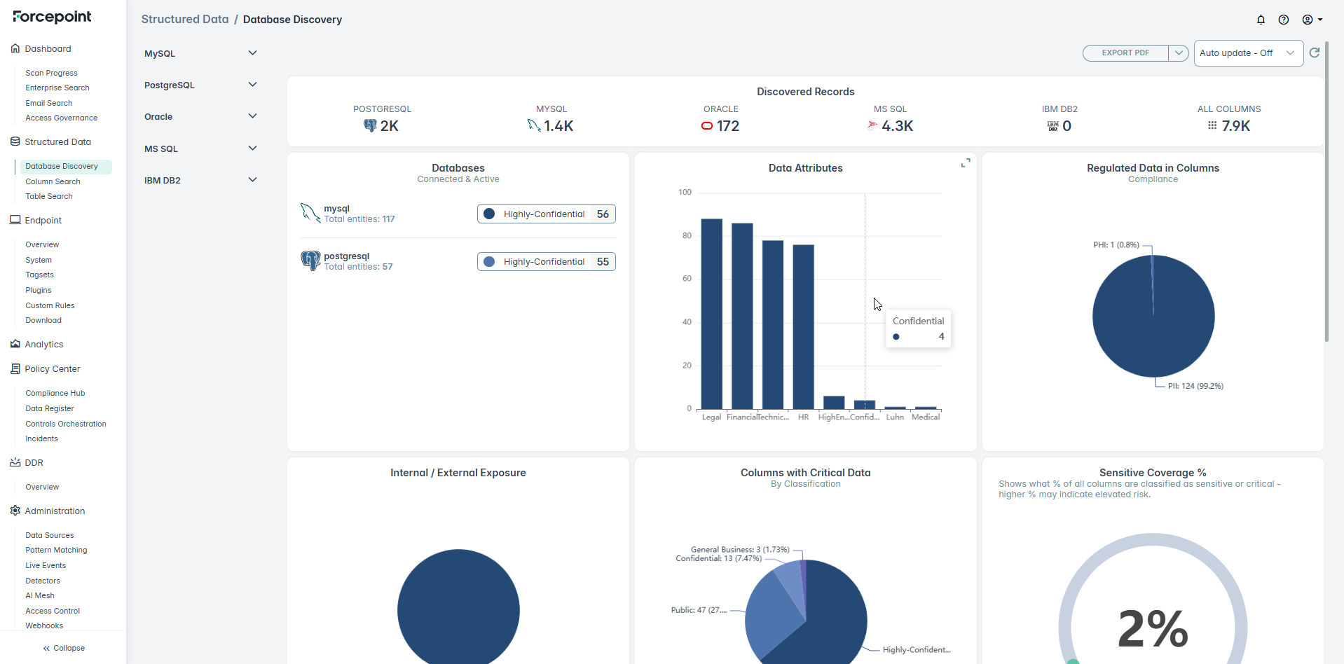Screen dimensions: 1344x664
Task: Click the refresh icon beside Auto update
Action: coord(1315,53)
